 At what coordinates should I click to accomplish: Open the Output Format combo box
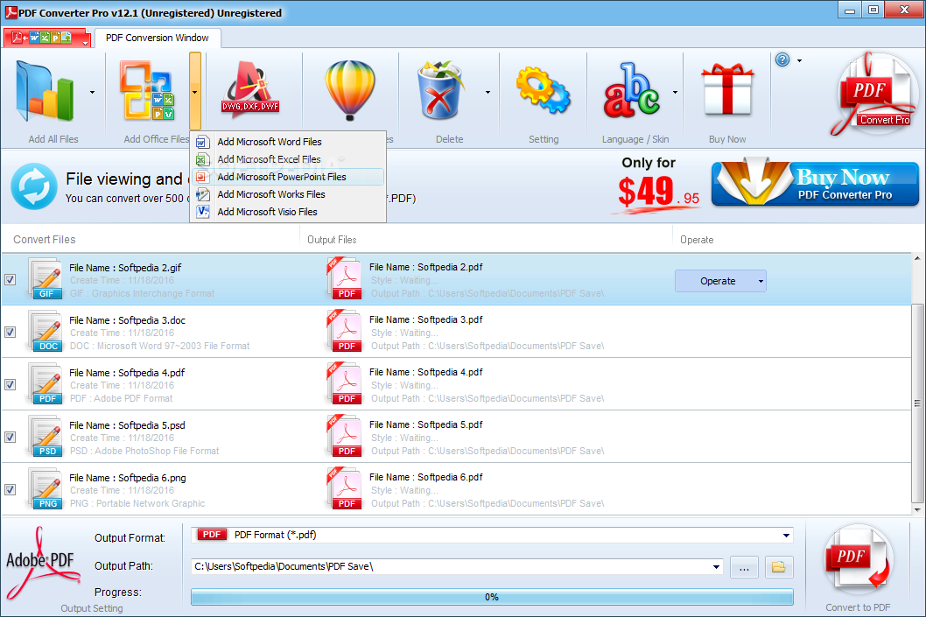(x=492, y=535)
